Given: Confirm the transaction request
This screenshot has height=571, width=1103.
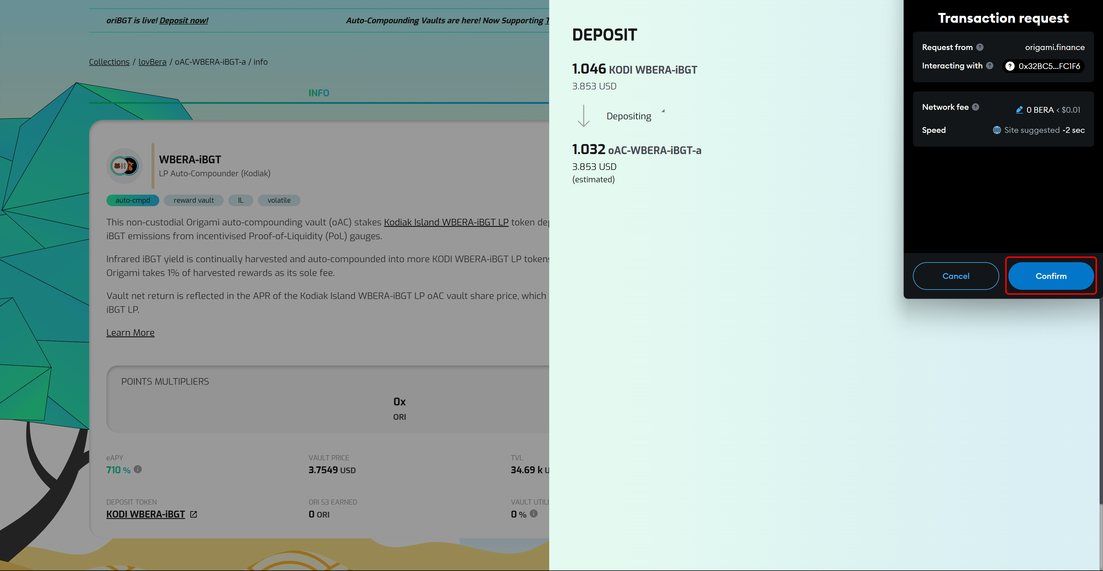Looking at the screenshot, I should (1051, 276).
